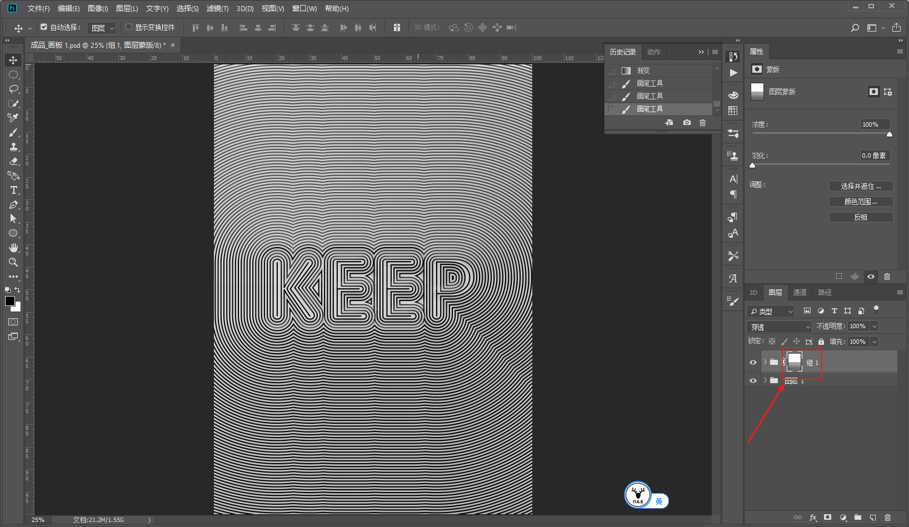This screenshot has width=909, height=527.
Task: Toggle lock all for layer
Action: click(821, 342)
